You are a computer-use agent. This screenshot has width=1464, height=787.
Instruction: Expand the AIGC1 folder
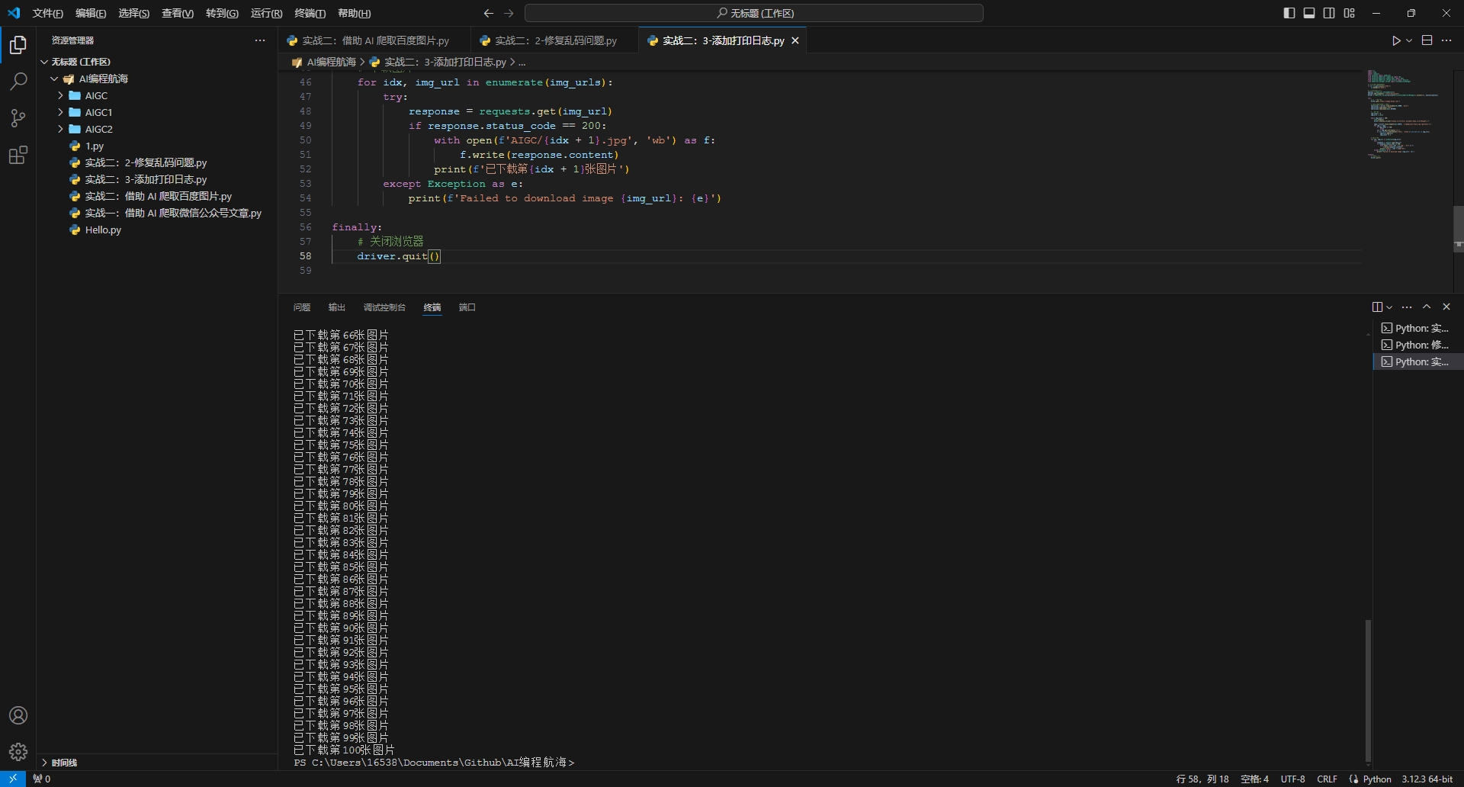(61, 112)
